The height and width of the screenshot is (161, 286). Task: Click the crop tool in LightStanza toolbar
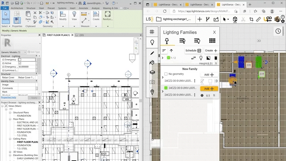pos(251,19)
